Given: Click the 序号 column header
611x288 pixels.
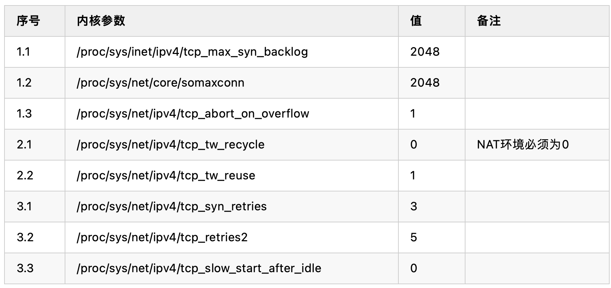Looking at the screenshot, I should pos(35,21).
